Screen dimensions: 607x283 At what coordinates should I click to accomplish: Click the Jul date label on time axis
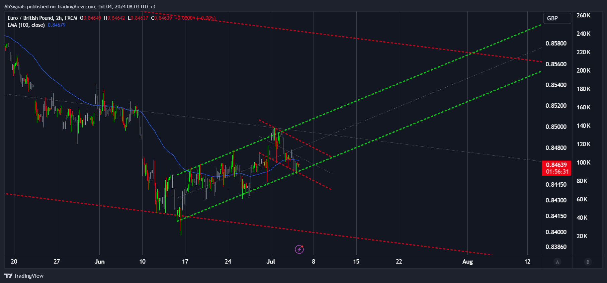tap(271, 262)
